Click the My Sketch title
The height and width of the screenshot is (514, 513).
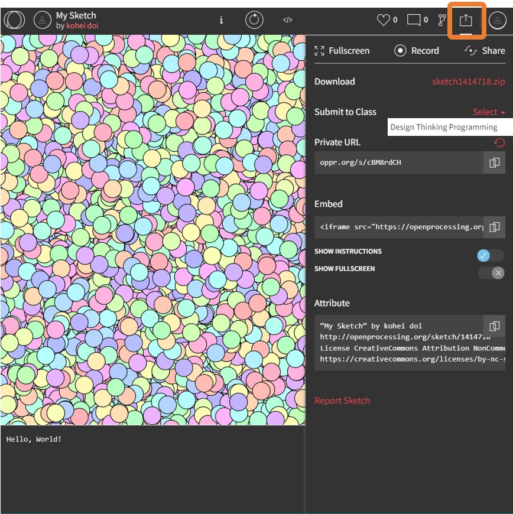point(76,15)
